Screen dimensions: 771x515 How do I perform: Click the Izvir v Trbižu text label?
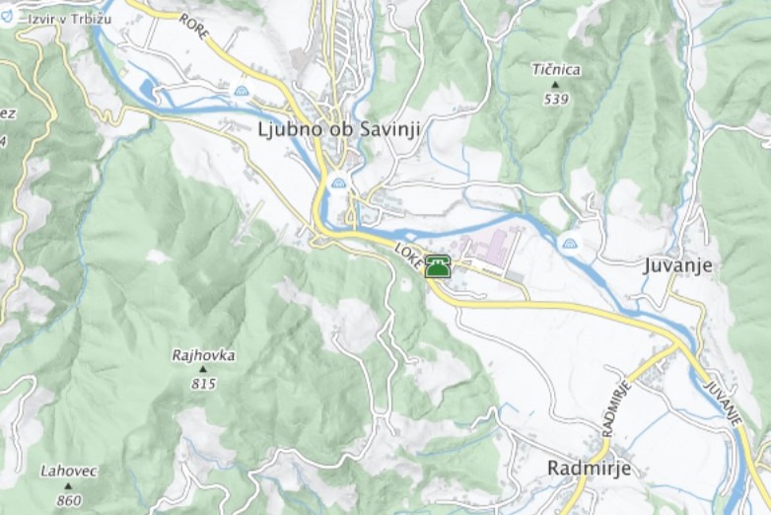(69, 19)
